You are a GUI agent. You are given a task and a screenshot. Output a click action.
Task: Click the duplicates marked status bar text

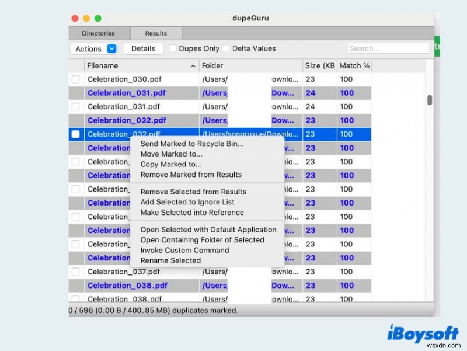(153, 311)
